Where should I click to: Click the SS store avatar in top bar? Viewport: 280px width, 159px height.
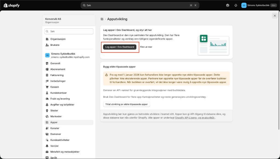point(244,5)
